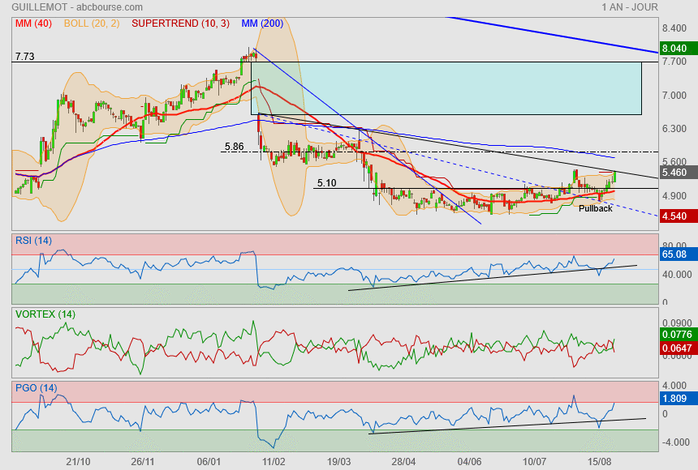698x470 pixels.
Task: Click the MM (40) legend label
Action: click(32, 23)
